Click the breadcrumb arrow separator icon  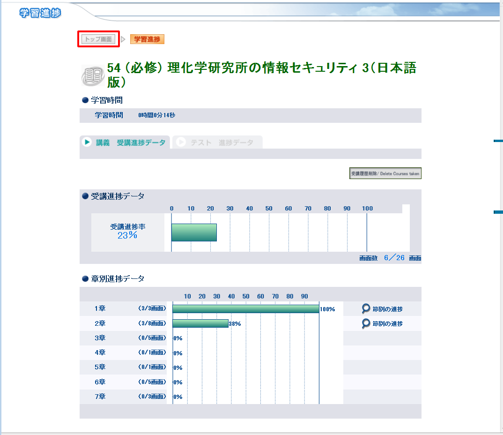[x=123, y=39]
